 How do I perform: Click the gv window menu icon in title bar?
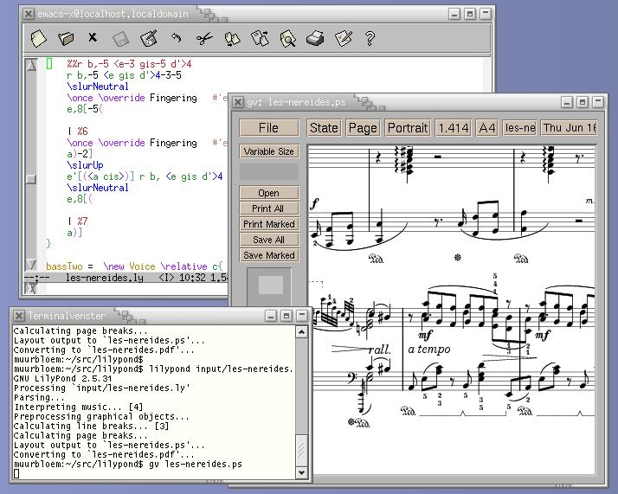pyautogui.click(x=238, y=102)
